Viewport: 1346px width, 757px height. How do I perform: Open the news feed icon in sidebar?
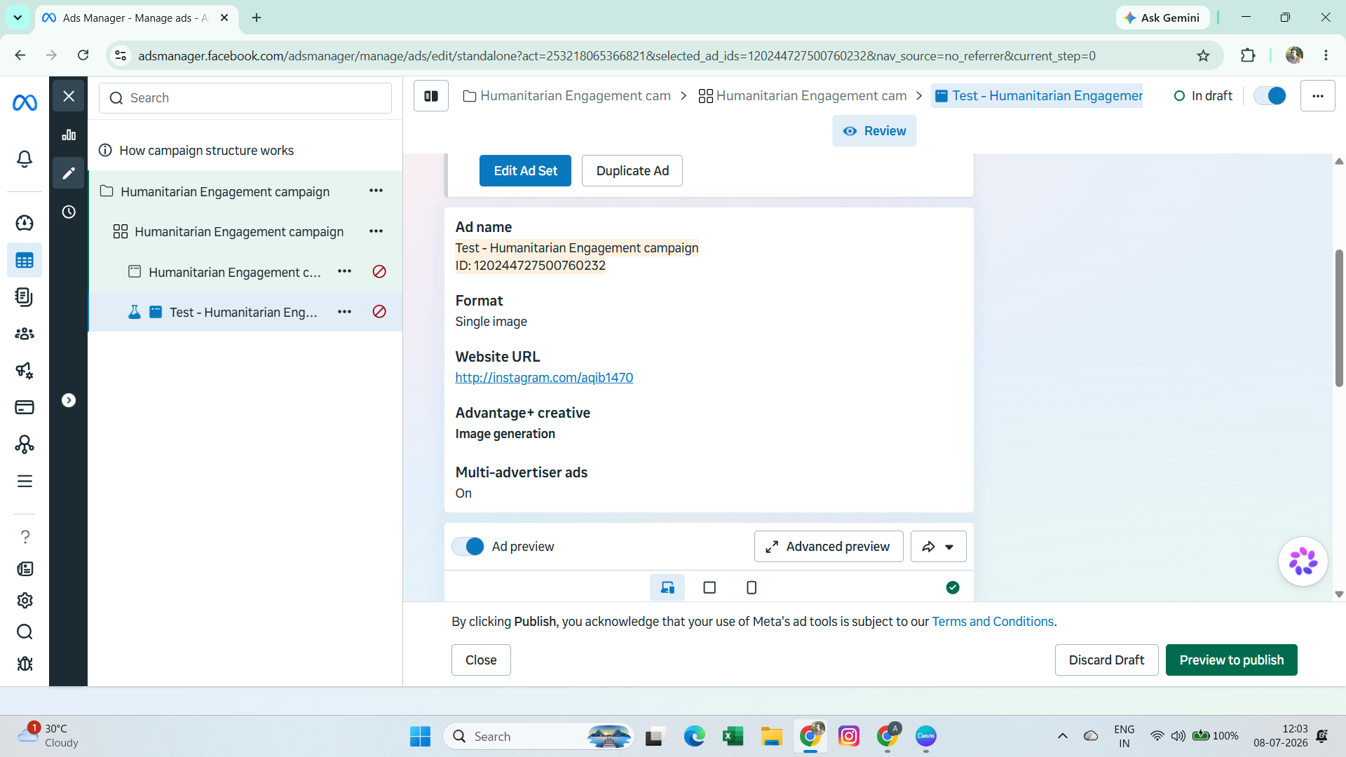(25, 568)
